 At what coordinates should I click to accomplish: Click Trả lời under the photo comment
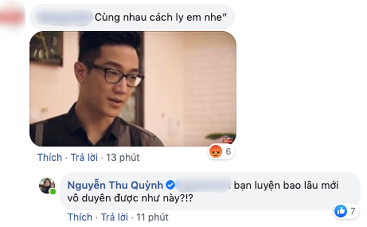(85, 157)
